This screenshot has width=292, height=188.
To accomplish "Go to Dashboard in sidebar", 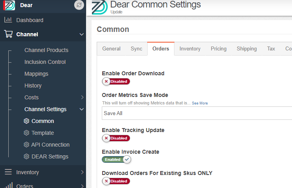I will 30,20.
